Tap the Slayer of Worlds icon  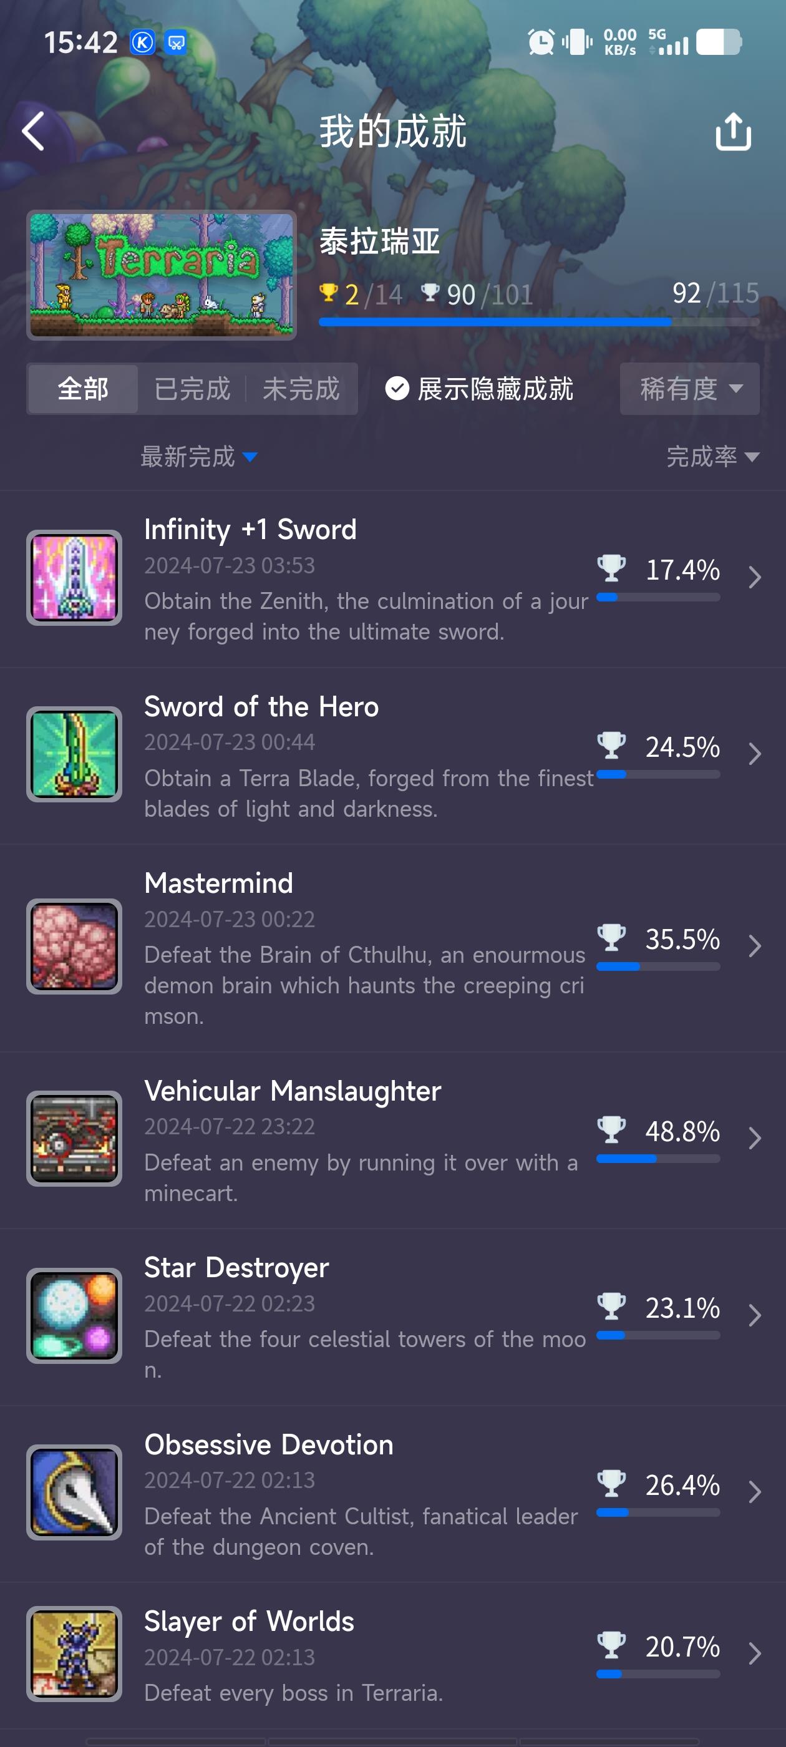pos(74,1653)
